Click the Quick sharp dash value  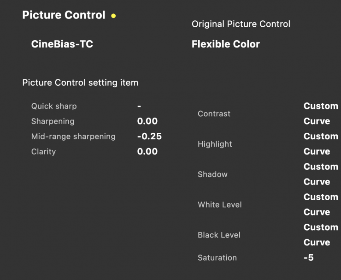pos(139,106)
